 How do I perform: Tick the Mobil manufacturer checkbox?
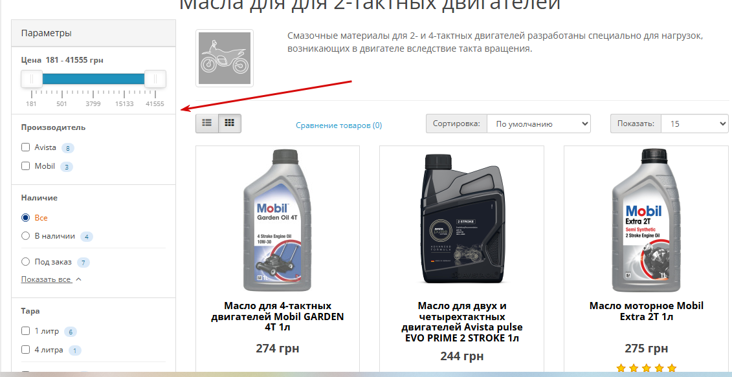coord(26,166)
